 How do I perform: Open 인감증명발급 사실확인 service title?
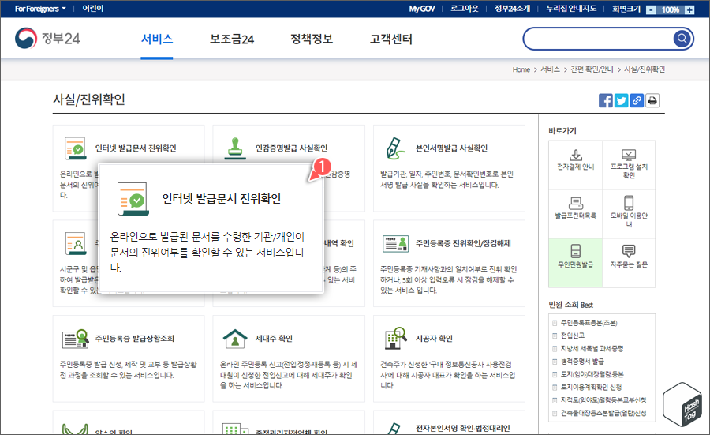pos(291,148)
